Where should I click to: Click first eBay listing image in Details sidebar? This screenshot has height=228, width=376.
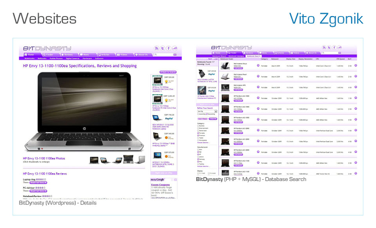(x=157, y=80)
